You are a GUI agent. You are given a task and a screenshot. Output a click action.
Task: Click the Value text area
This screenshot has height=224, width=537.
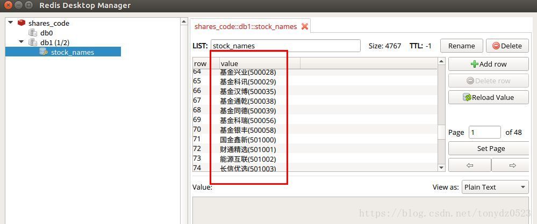(x=361, y=211)
